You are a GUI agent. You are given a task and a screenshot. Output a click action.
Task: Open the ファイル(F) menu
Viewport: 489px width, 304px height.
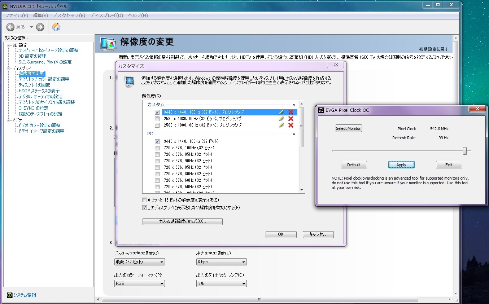pyautogui.click(x=16, y=16)
